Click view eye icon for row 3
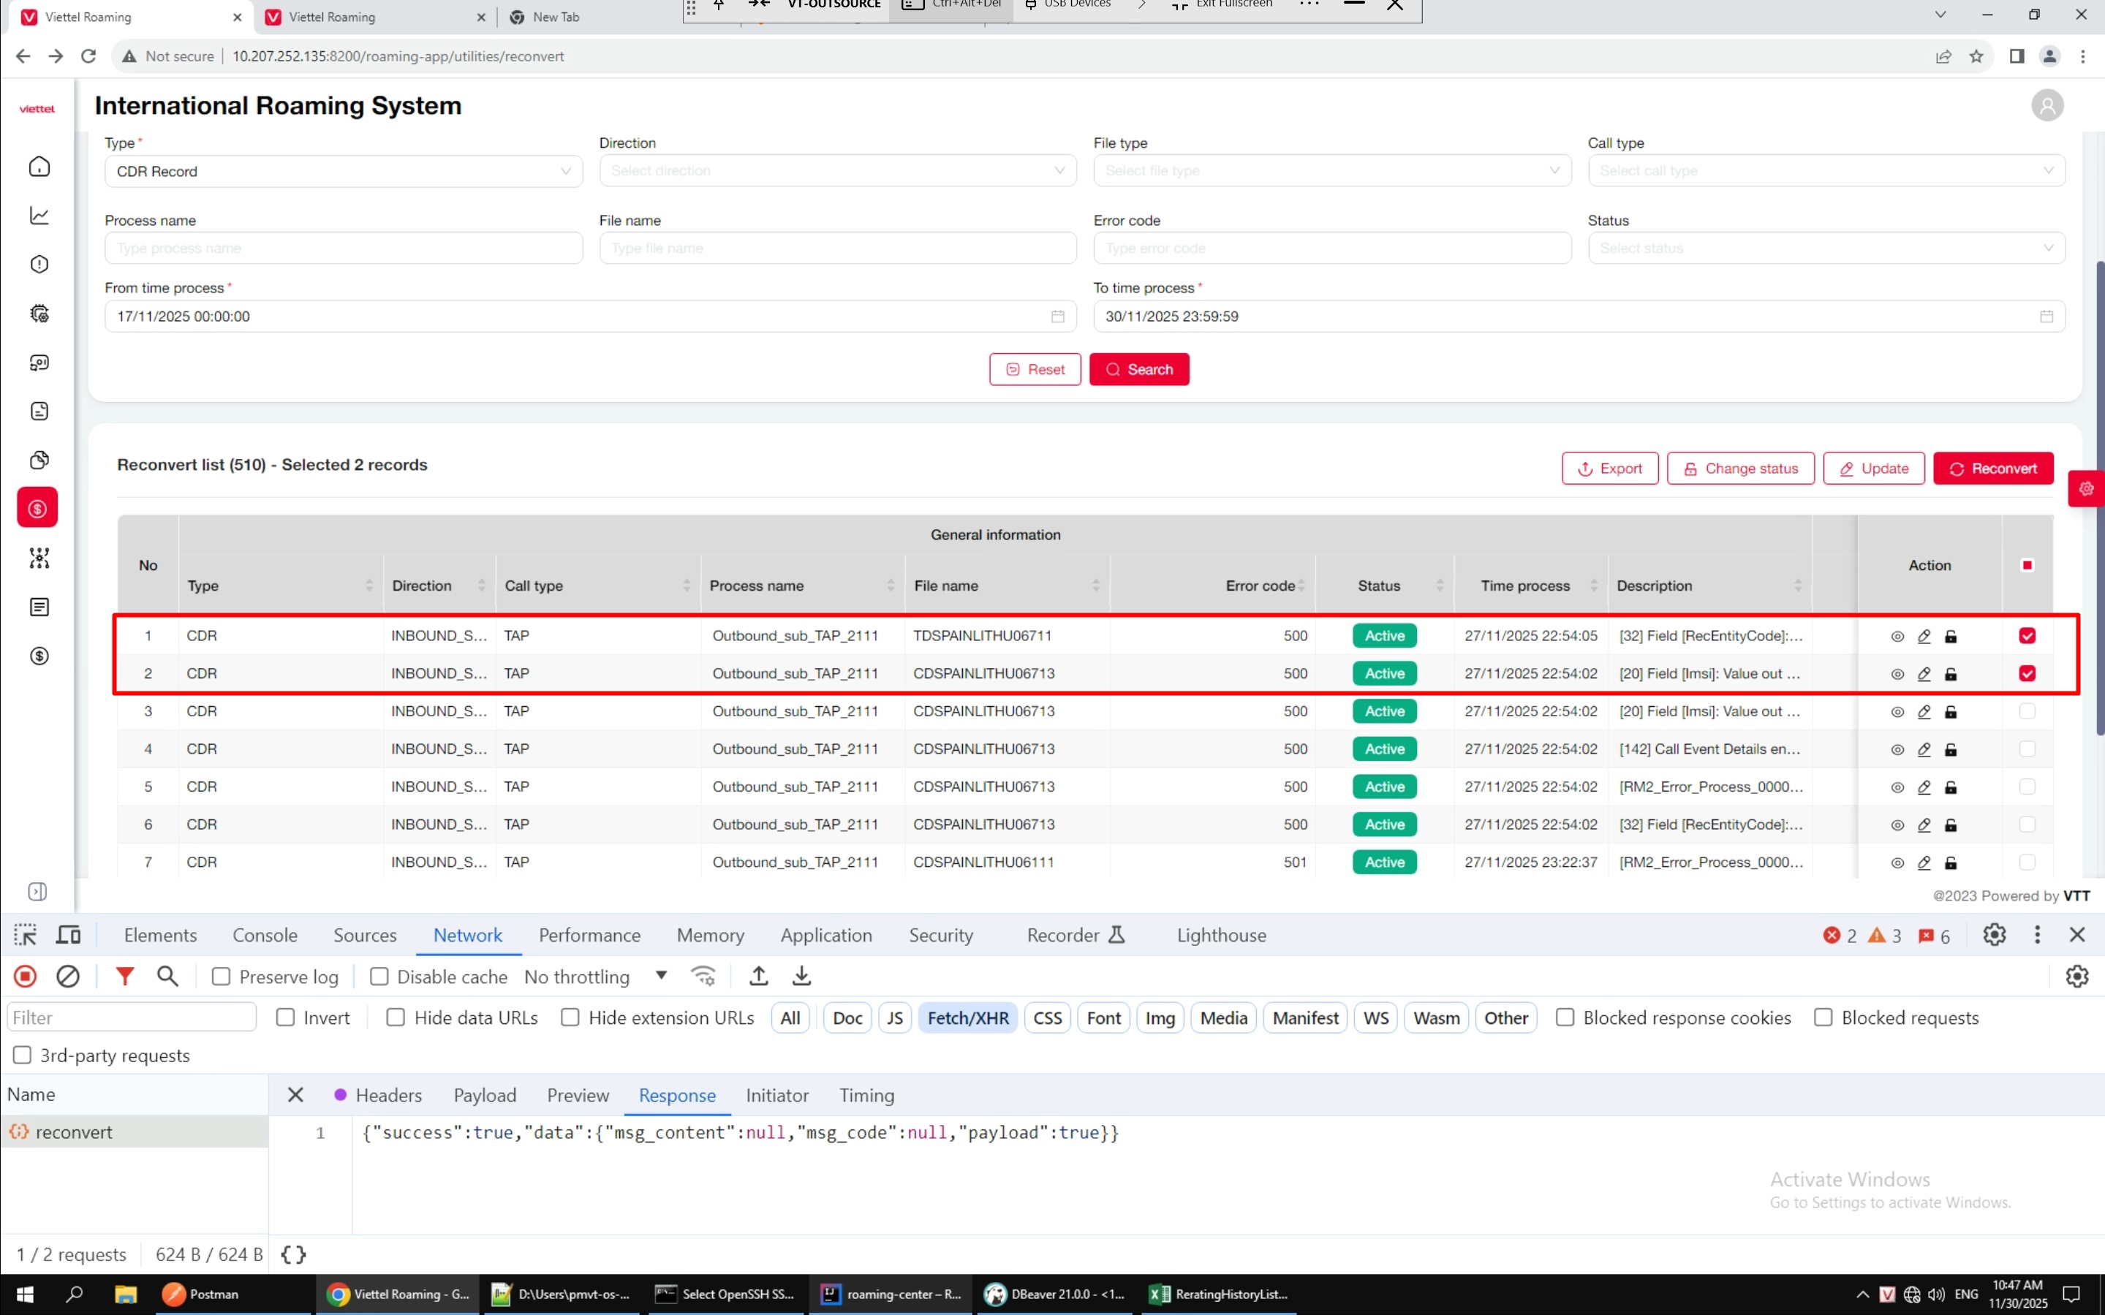The height and width of the screenshot is (1315, 2105). [1897, 711]
